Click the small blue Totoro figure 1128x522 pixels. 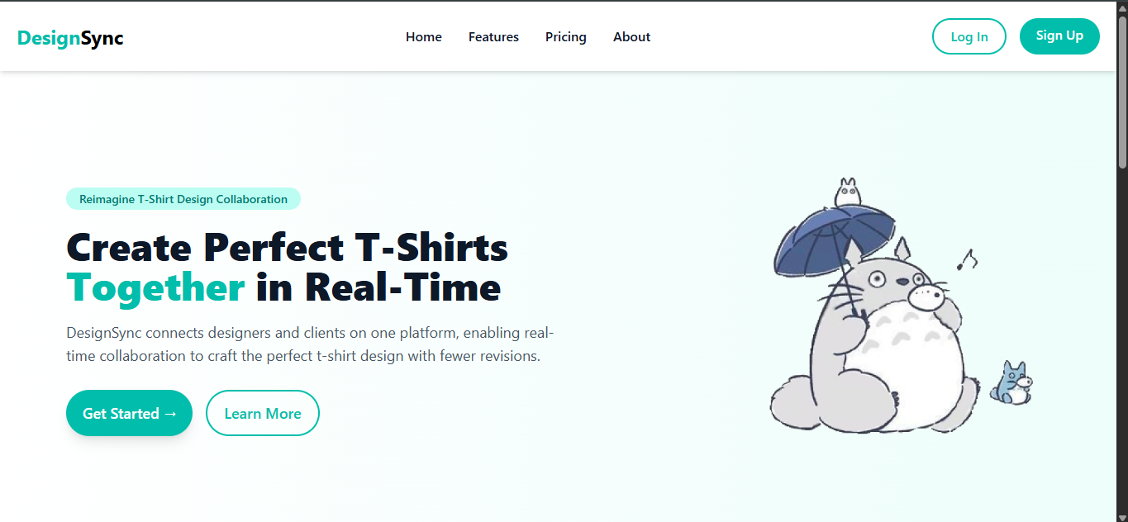(1012, 383)
